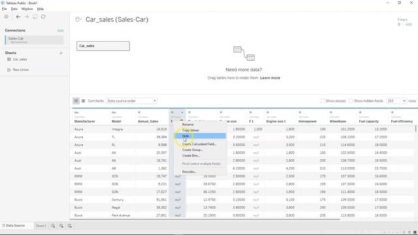
Task: Click Manufacturer column header
Action: tap(84, 121)
